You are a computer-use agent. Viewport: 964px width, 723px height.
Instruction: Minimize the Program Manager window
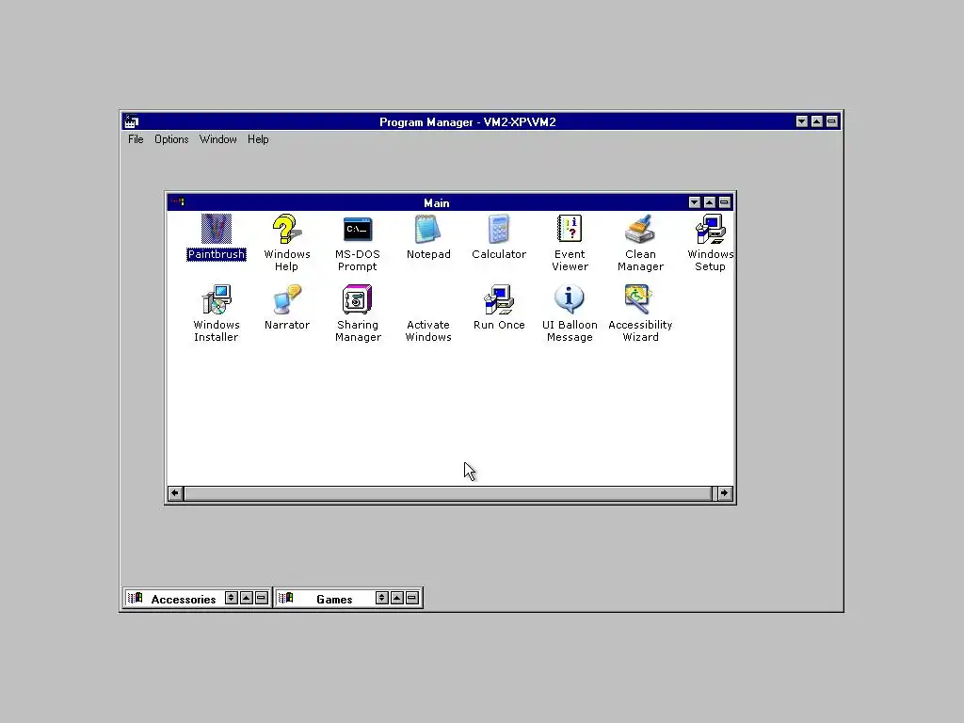coord(802,121)
